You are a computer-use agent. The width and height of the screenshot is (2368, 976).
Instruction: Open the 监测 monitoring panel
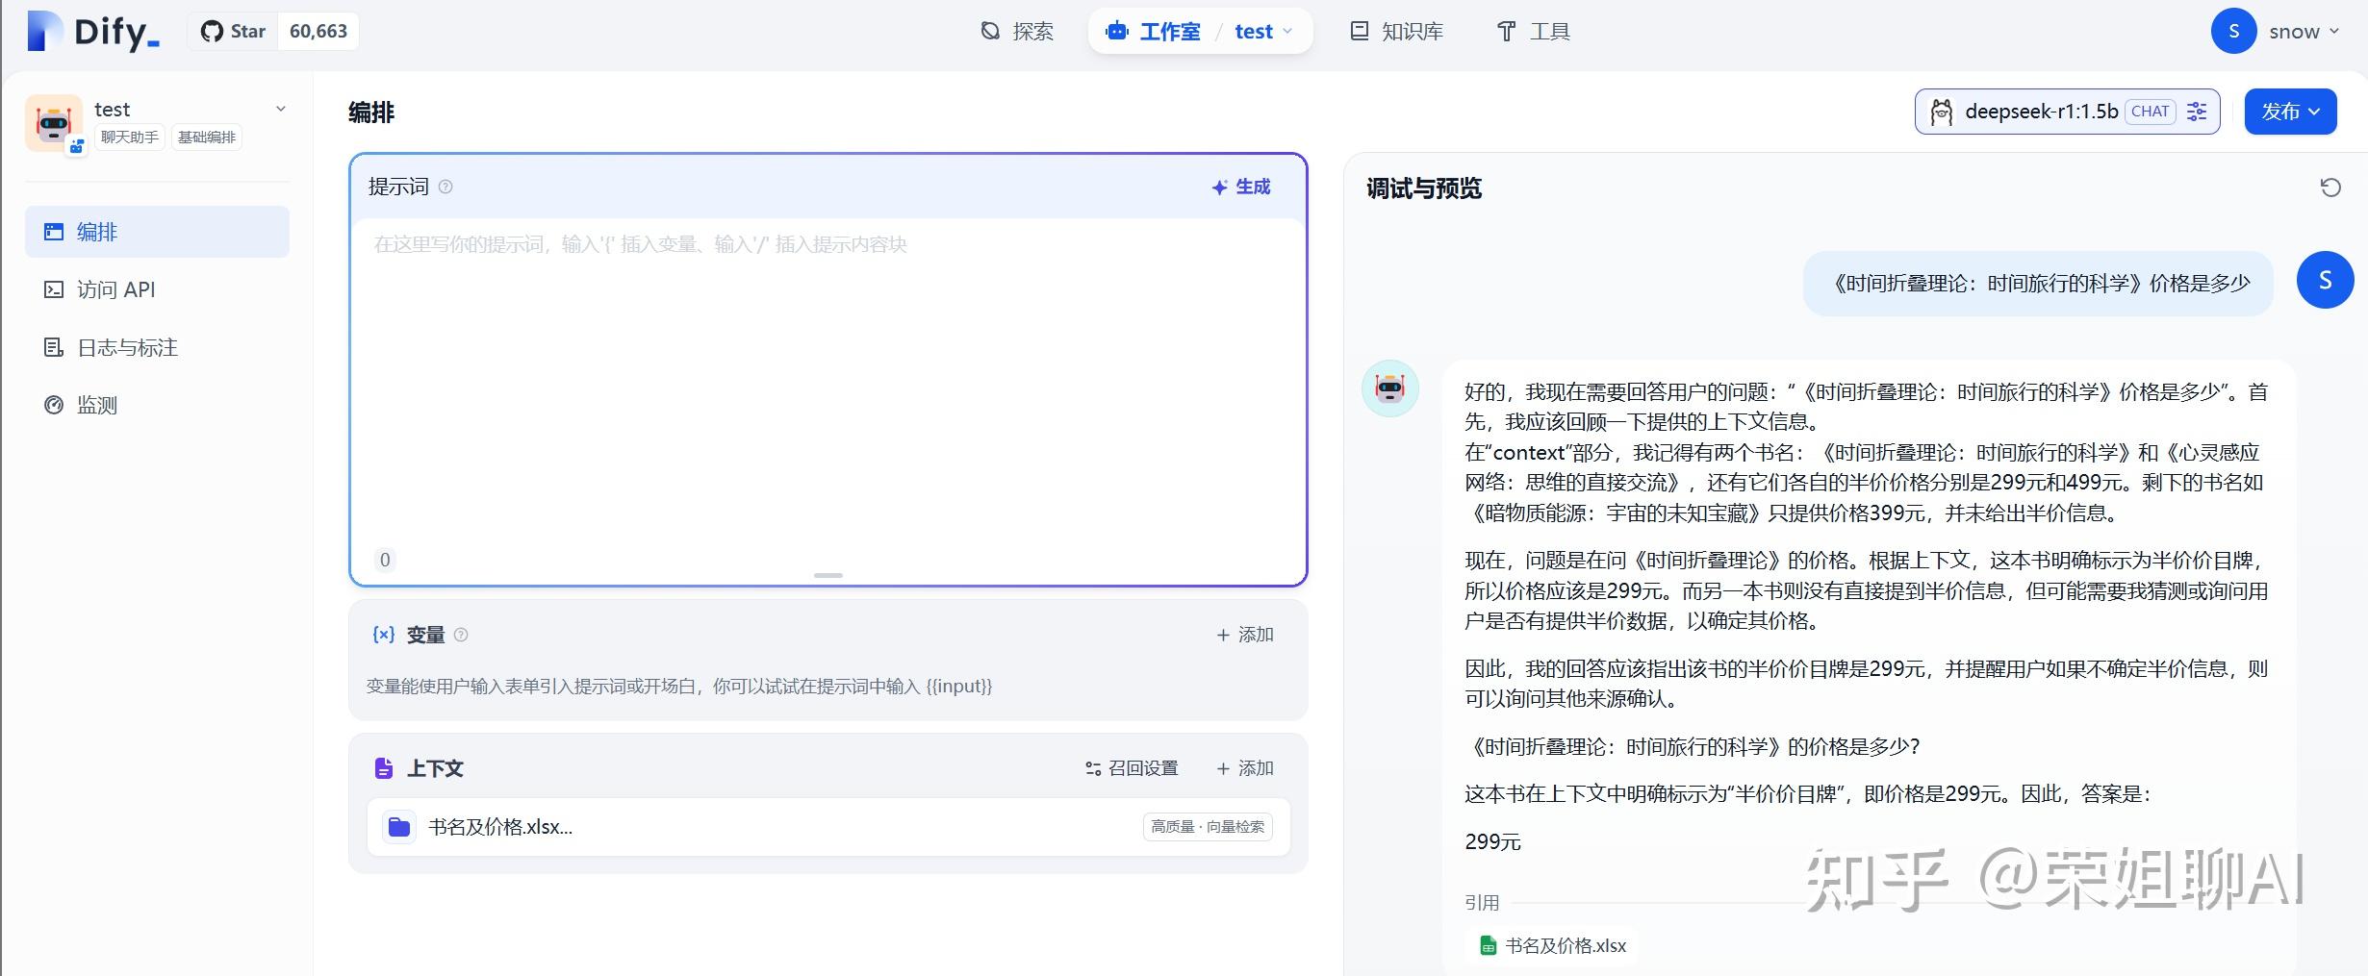(x=97, y=405)
